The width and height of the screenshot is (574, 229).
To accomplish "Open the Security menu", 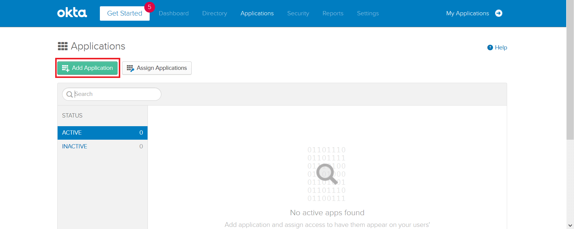I will (x=298, y=13).
